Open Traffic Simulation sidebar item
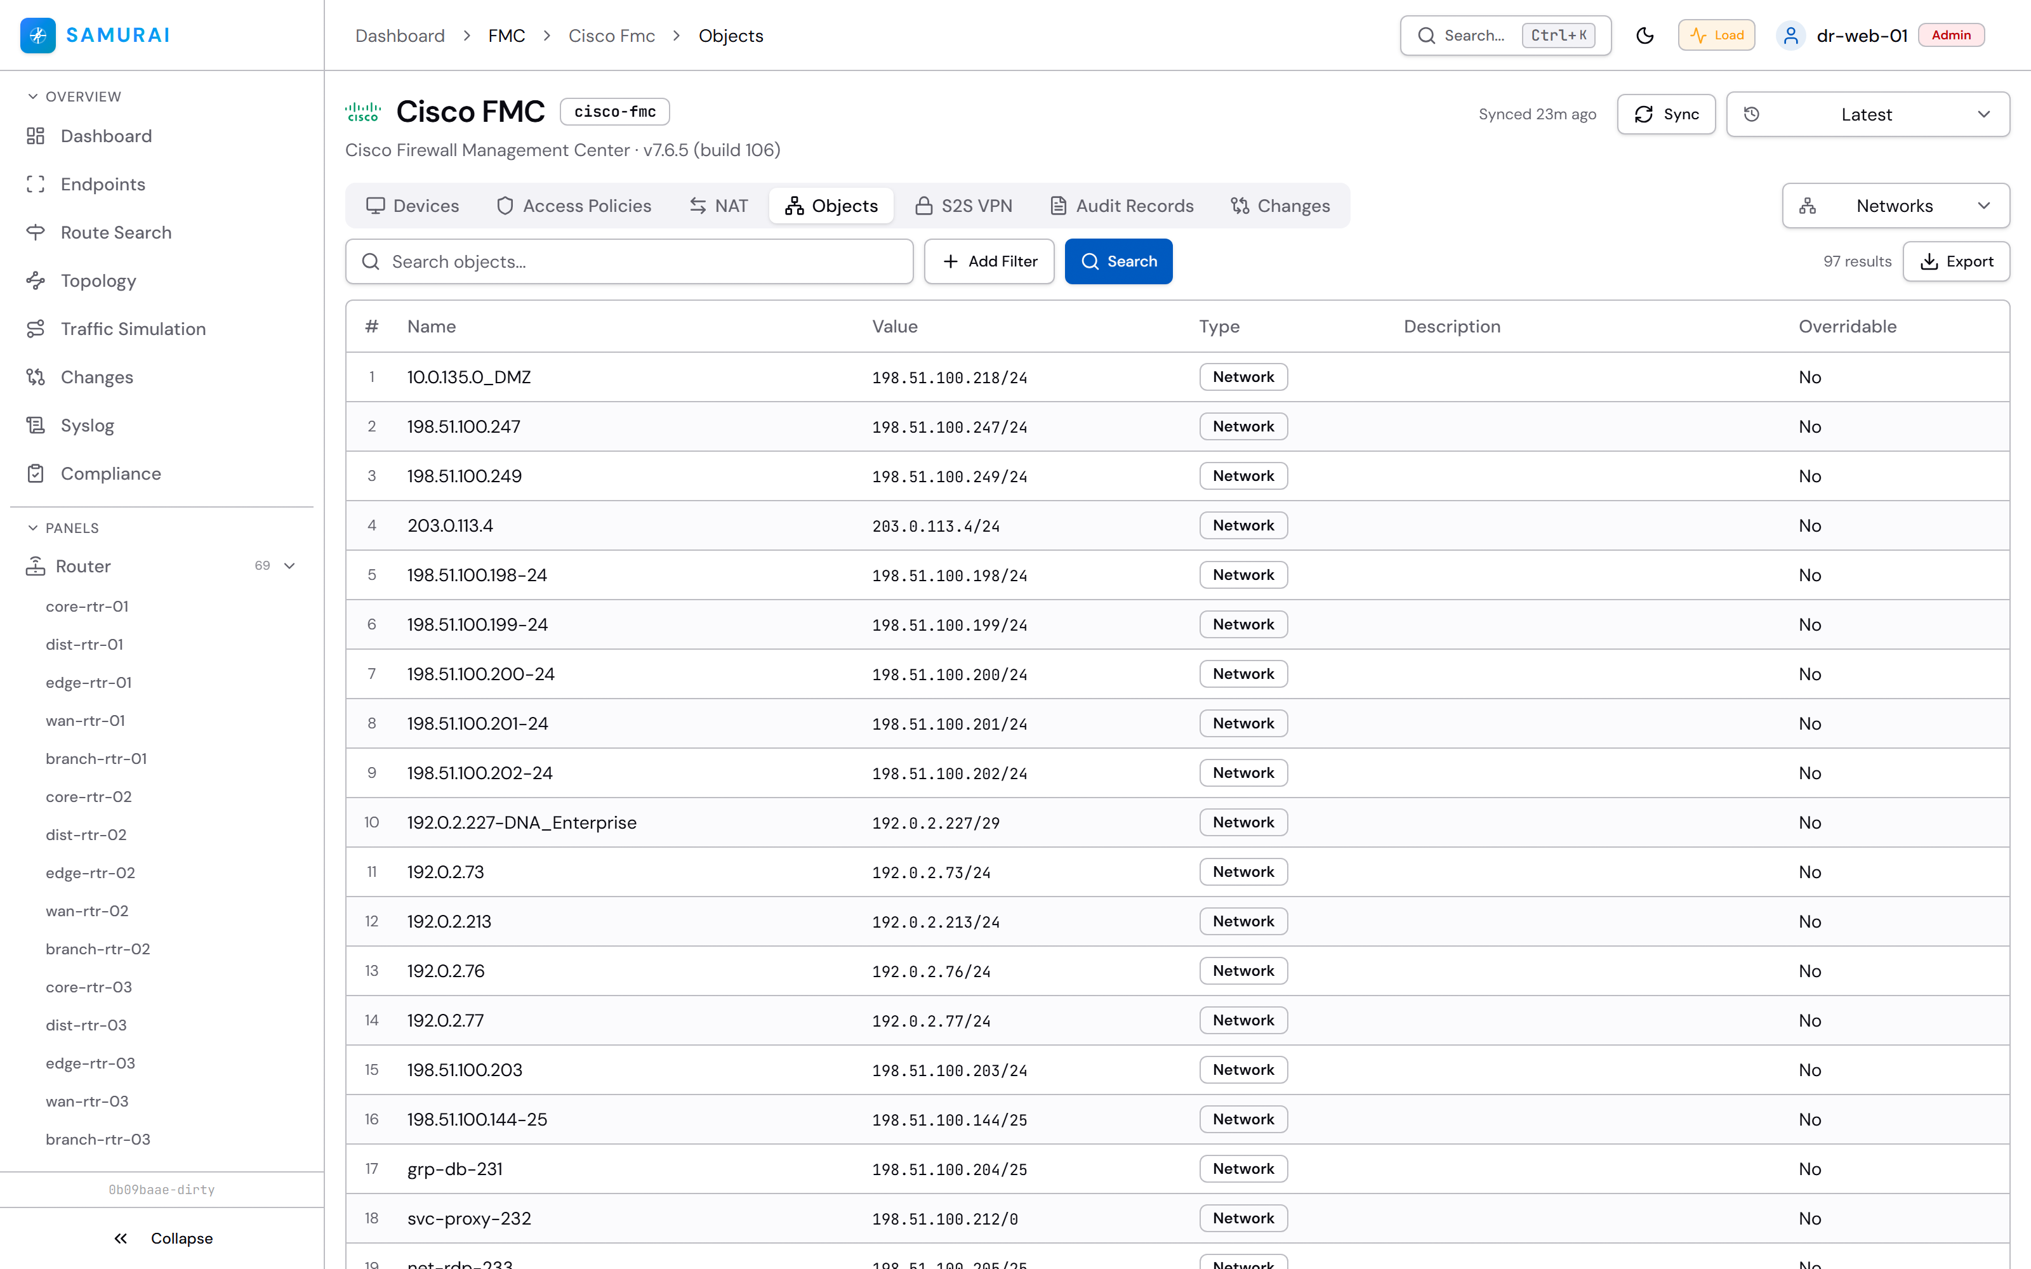 [133, 329]
